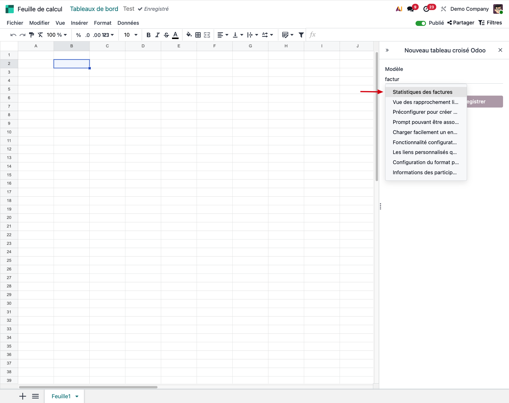Open the Feuille1 sheet tab dropdown arrow

[x=77, y=396]
